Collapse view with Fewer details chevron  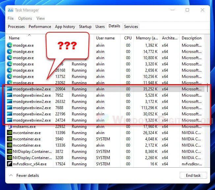pyautogui.click(x=11, y=175)
